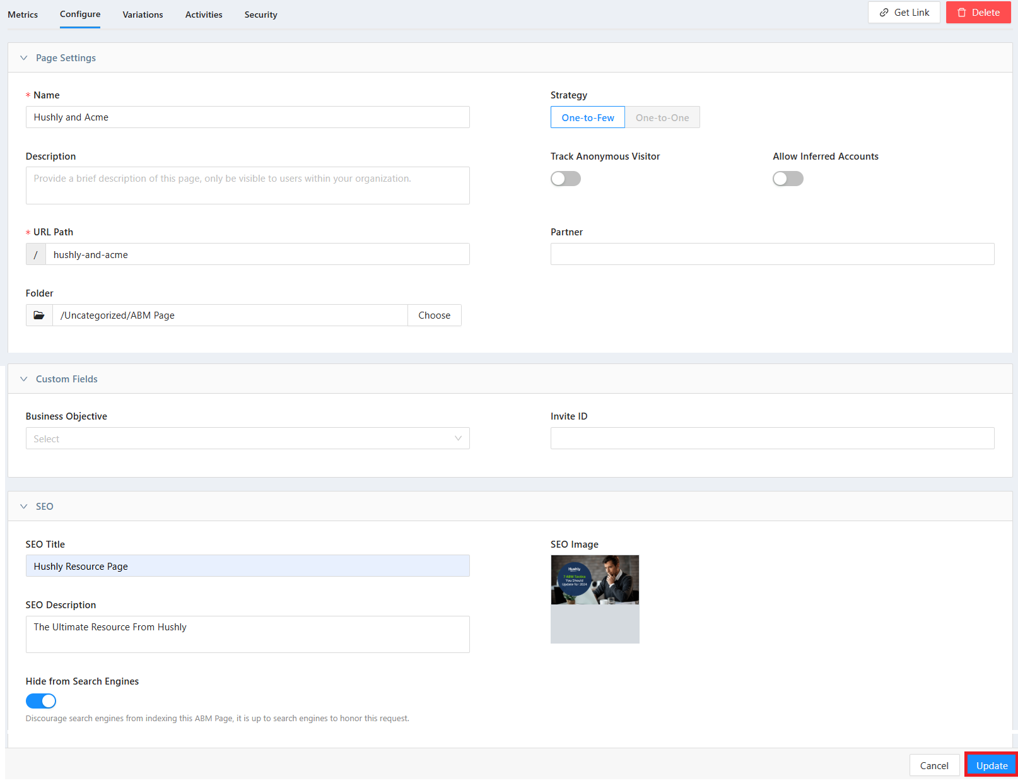1018x783 pixels.
Task: Click the Invite ID input field
Action: 773,439
